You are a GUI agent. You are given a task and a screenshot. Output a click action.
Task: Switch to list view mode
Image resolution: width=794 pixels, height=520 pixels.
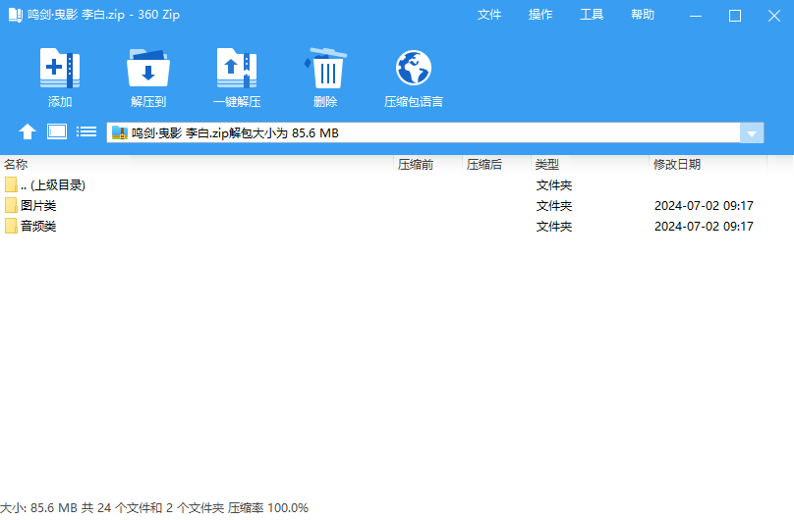[86, 132]
